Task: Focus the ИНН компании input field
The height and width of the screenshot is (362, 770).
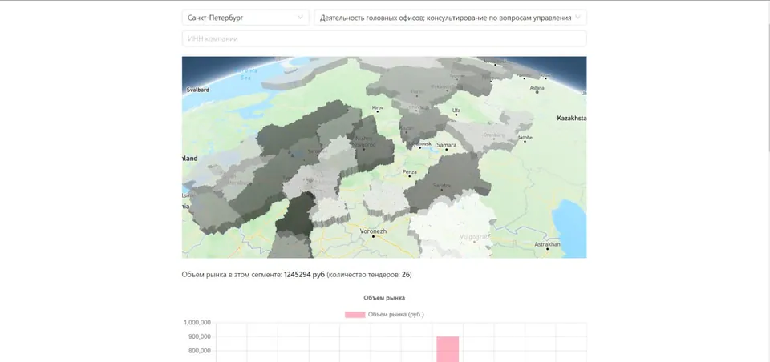Action: pos(384,38)
